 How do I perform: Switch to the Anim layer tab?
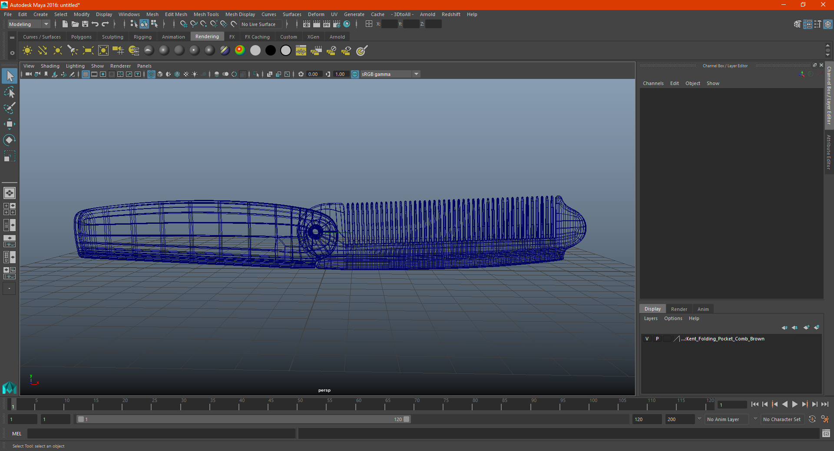tap(703, 309)
